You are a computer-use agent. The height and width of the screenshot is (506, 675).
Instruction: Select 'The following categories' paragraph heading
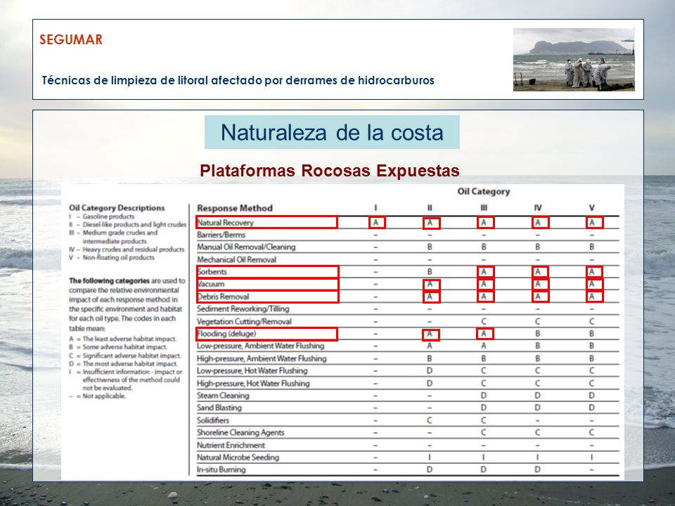[x=109, y=280]
